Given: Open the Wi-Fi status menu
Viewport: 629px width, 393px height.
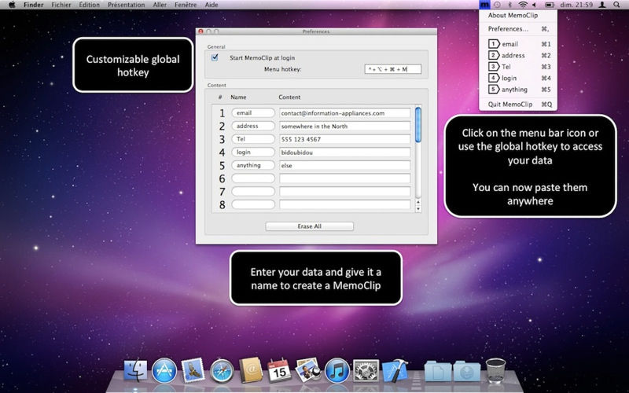Looking at the screenshot, I should (x=522, y=5).
